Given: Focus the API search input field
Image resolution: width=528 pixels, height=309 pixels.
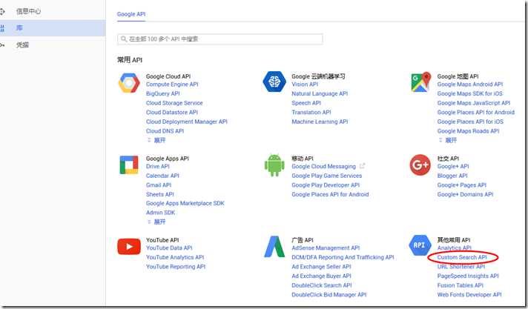Looking at the screenshot, I should (220, 39).
